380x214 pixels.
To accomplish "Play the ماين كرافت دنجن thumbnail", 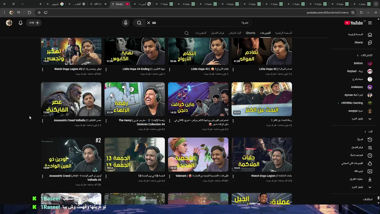I will (198, 99).
